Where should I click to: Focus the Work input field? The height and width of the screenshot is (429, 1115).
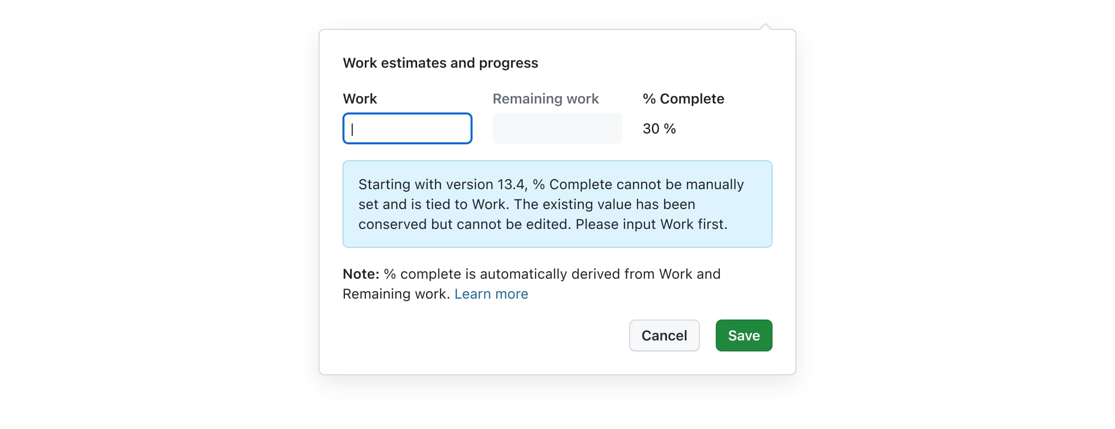[407, 129]
